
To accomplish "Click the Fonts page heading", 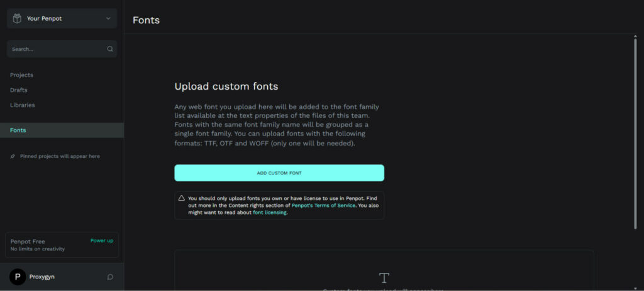I will tap(146, 20).
